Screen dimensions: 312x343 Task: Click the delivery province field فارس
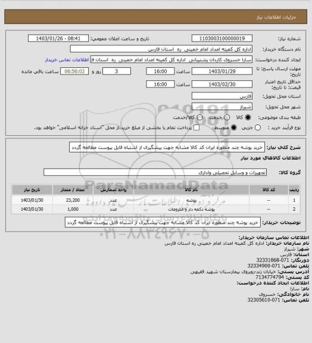point(222,96)
